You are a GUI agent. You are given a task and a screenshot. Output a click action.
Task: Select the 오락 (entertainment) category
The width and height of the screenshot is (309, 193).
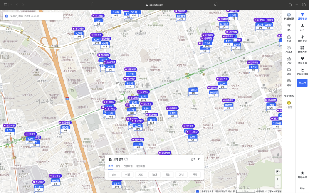pos(289,60)
